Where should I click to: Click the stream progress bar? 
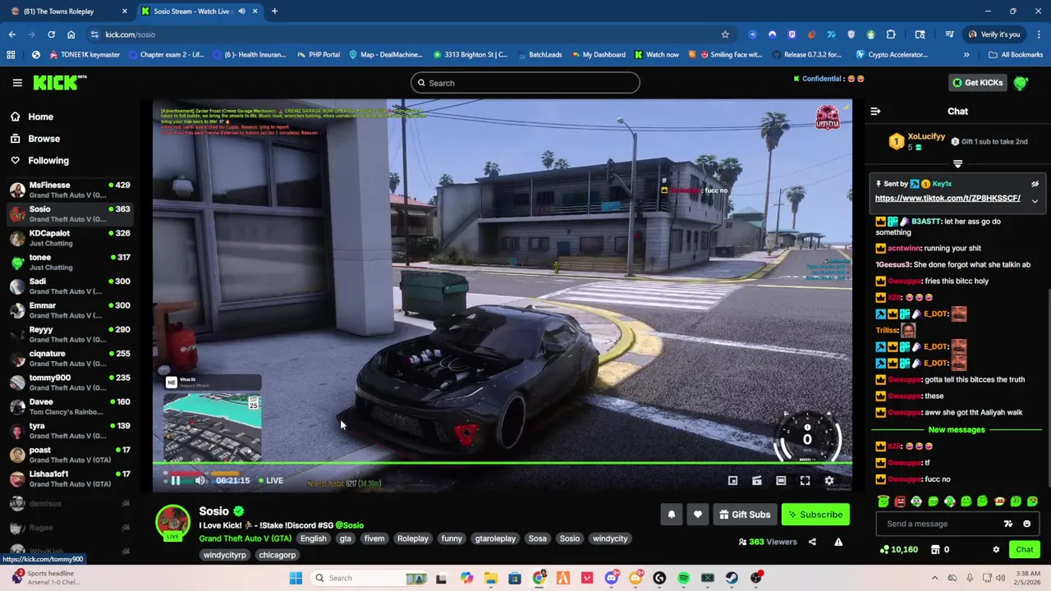(502, 463)
